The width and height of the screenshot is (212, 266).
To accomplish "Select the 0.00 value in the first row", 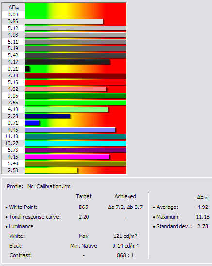I will (13, 15).
